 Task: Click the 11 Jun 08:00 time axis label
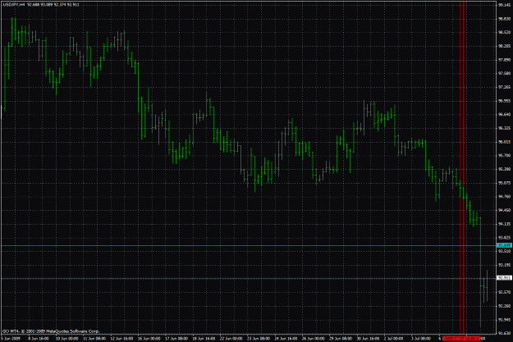click(x=94, y=339)
